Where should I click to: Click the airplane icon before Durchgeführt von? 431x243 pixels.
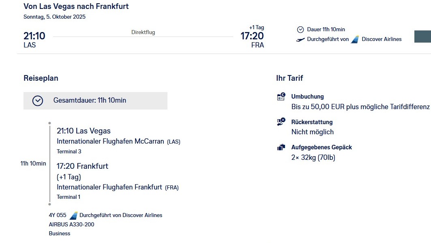click(300, 40)
